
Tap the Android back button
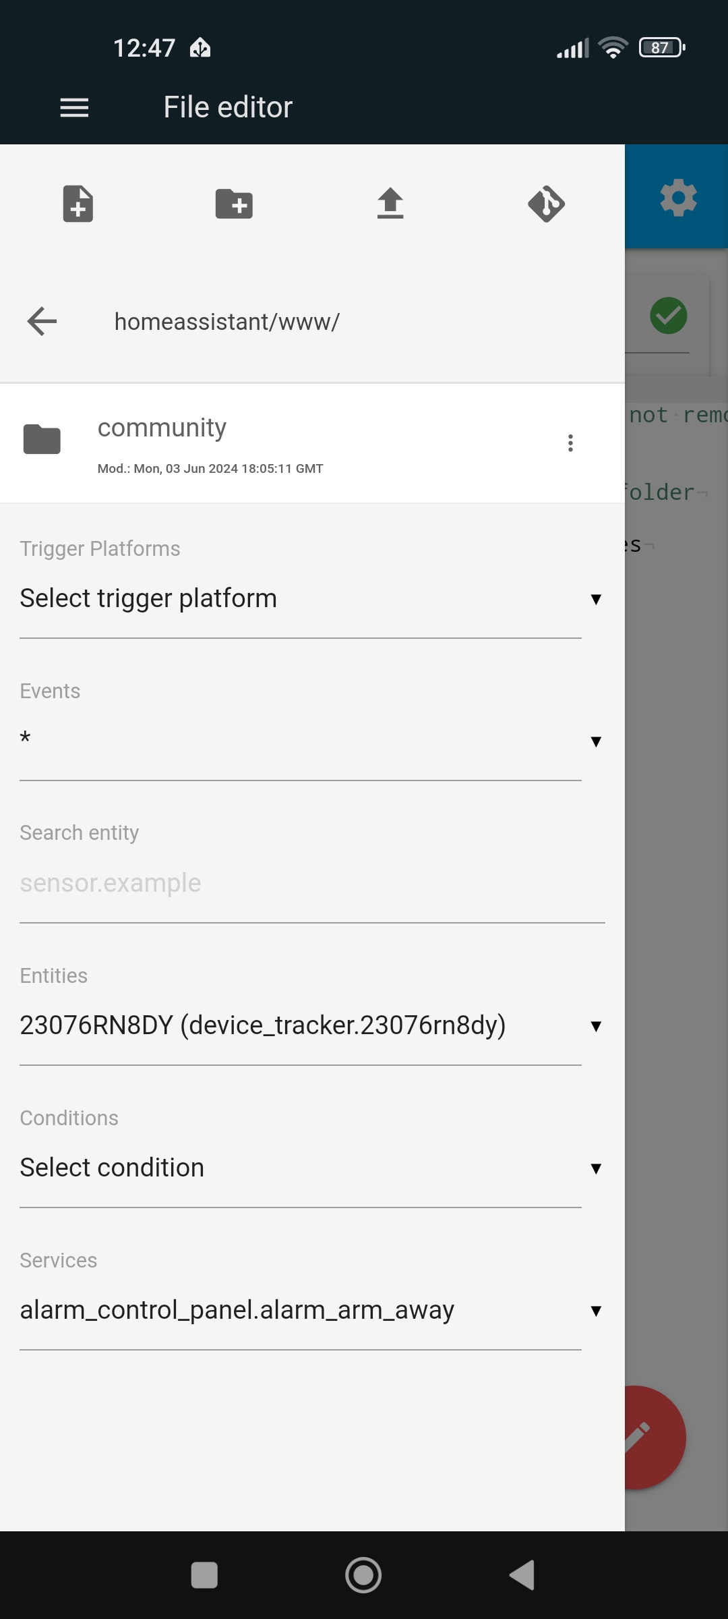pos(522,1575)
